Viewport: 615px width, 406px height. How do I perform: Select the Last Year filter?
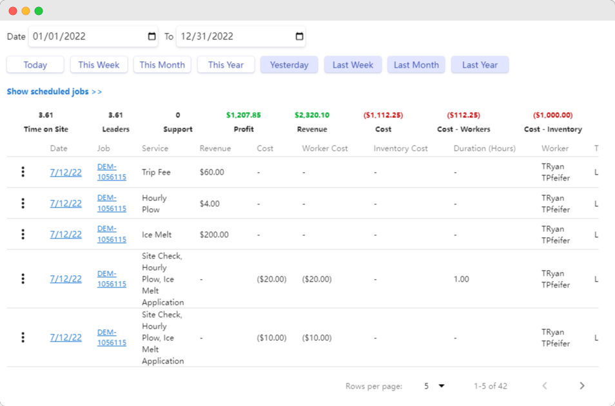point(480,64)
